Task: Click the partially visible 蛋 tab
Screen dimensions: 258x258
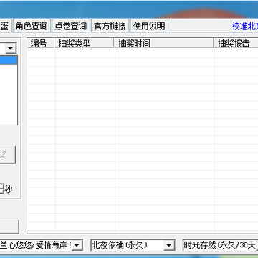Action: 5,26
